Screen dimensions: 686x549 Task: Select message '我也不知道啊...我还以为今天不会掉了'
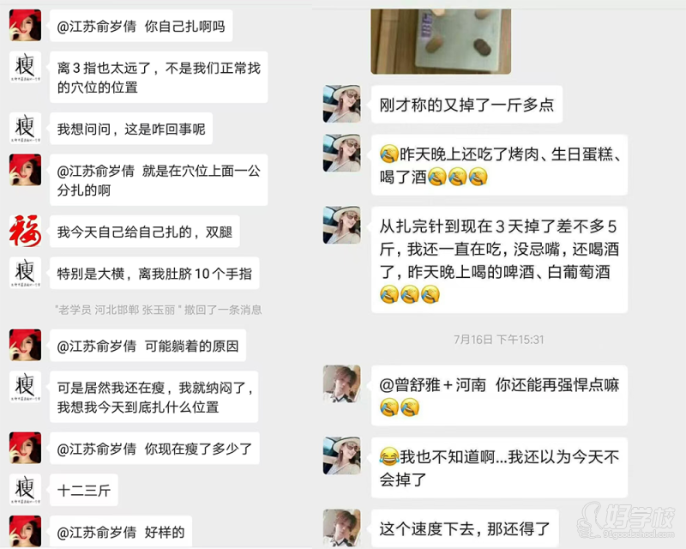point(499,468)
